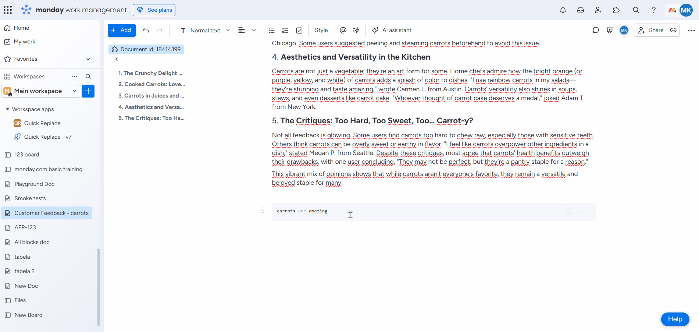This screenshot has width=699, height=332.
Task: Go to Home in sidebar
Action: (21, 28)
